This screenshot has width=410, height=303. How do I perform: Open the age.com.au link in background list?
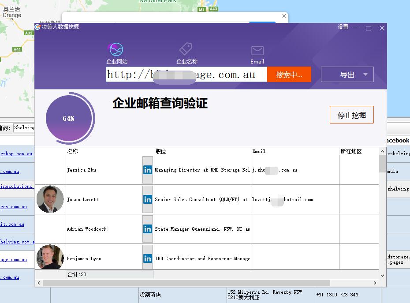tap(13, 260)
